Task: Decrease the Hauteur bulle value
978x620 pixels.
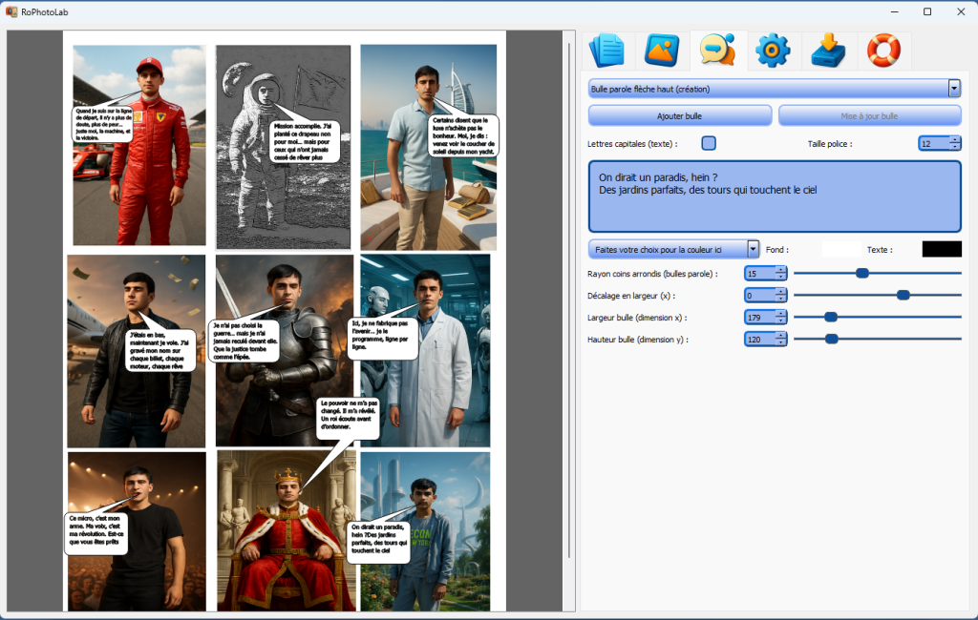Action: tap(781, 343)
